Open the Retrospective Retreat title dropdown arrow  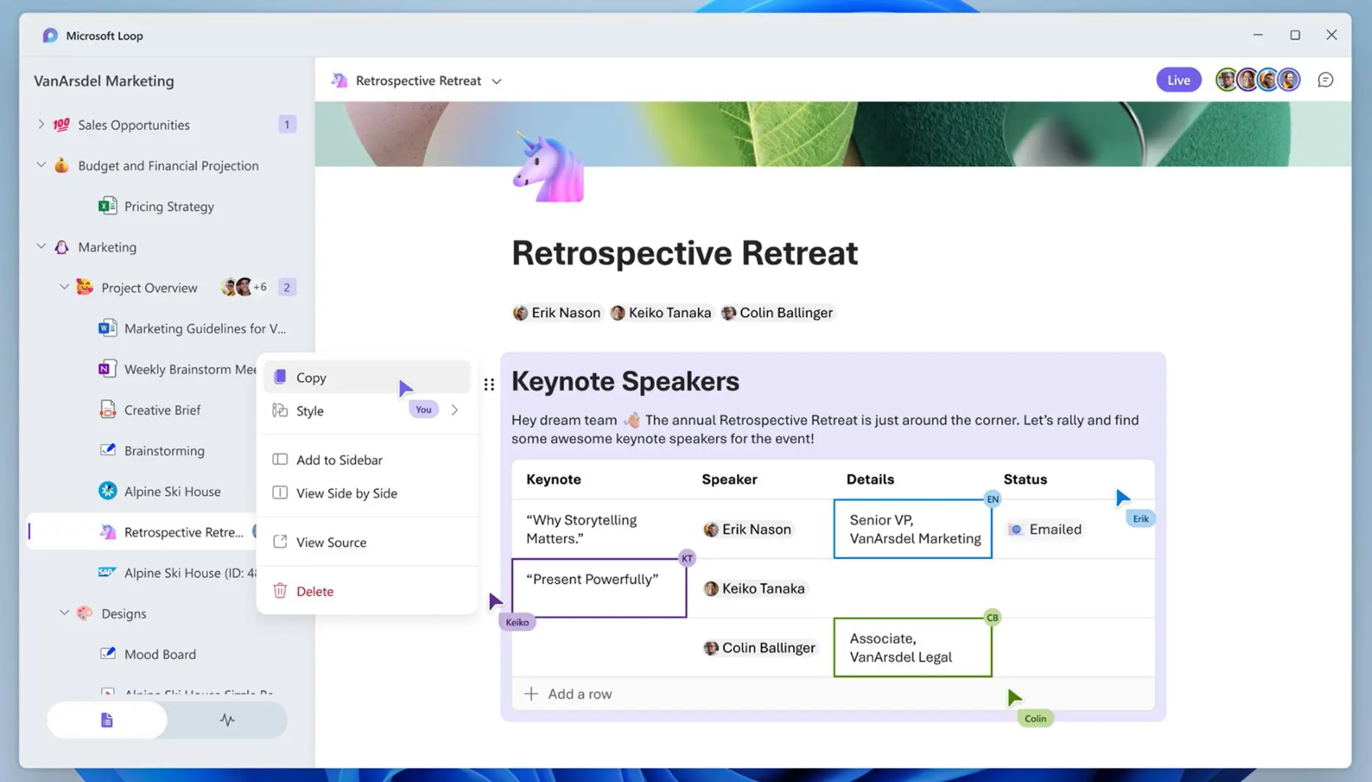pyautogui.click(x=496, y=81)
